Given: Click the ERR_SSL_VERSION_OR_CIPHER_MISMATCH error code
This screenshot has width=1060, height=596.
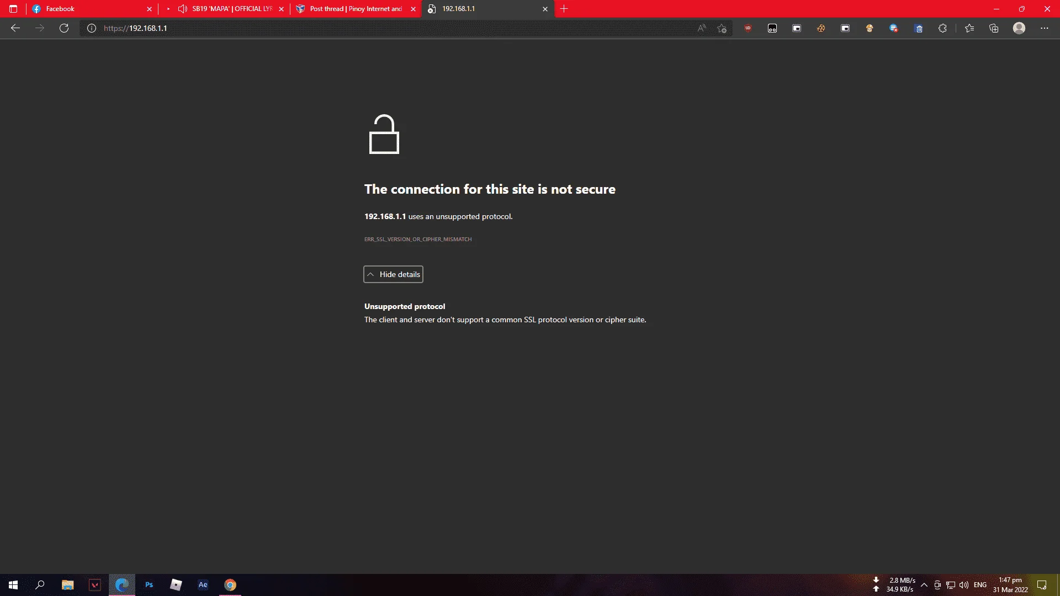Looking at the screenshot, I should point(418,240).
